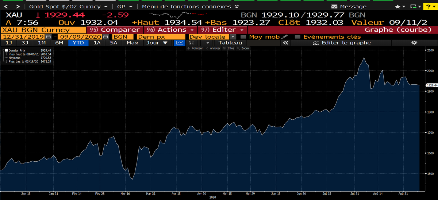Image resolution: width=438 pixels, height=200 pixels.
Task: Select the 1J time range
Action: (8, 43)
